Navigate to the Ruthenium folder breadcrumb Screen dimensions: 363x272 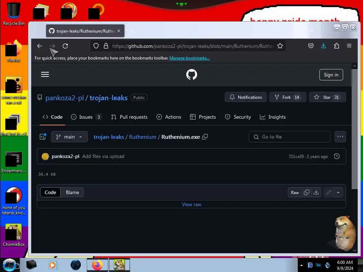click(143, 137)
